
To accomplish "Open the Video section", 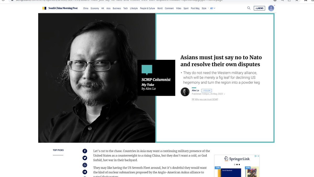I will pos(178,8).
